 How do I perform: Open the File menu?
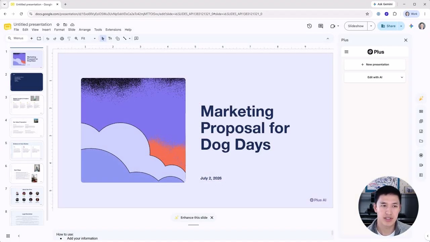[16, 30]
